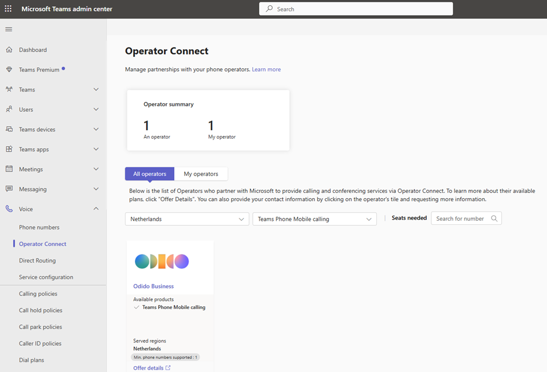Expand the Users menu chevron
This screenshot has width=547, height=372.
coord(96,110)
